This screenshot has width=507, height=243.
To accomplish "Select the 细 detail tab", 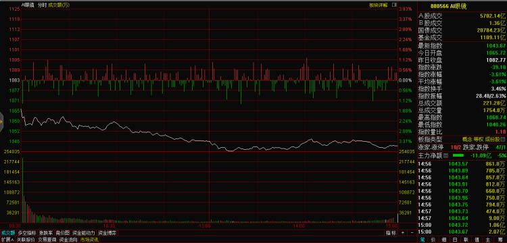I will (445, 240).
